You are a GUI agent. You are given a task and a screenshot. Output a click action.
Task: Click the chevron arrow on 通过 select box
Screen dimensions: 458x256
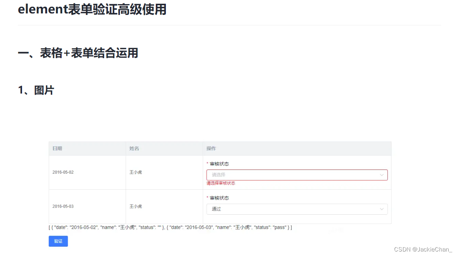(x=382, y=209)
